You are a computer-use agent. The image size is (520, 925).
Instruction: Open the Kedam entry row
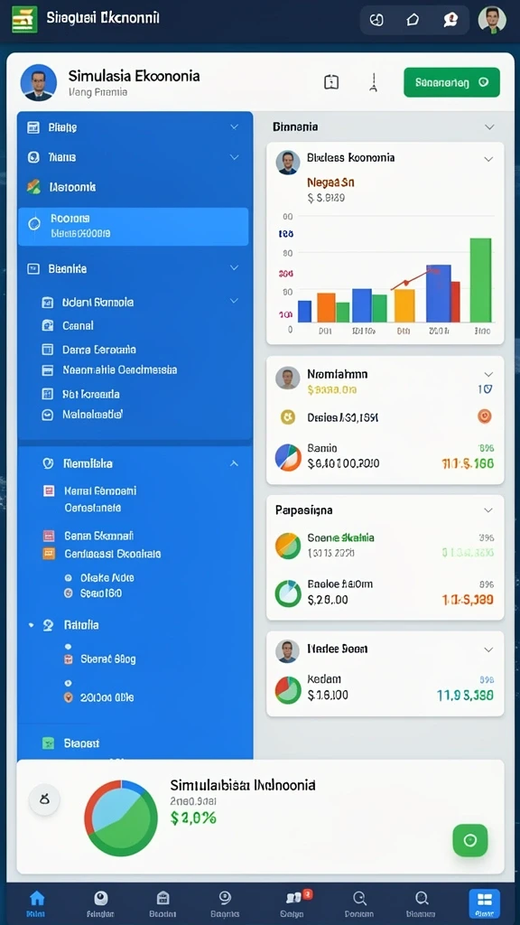tap(385, 687)
